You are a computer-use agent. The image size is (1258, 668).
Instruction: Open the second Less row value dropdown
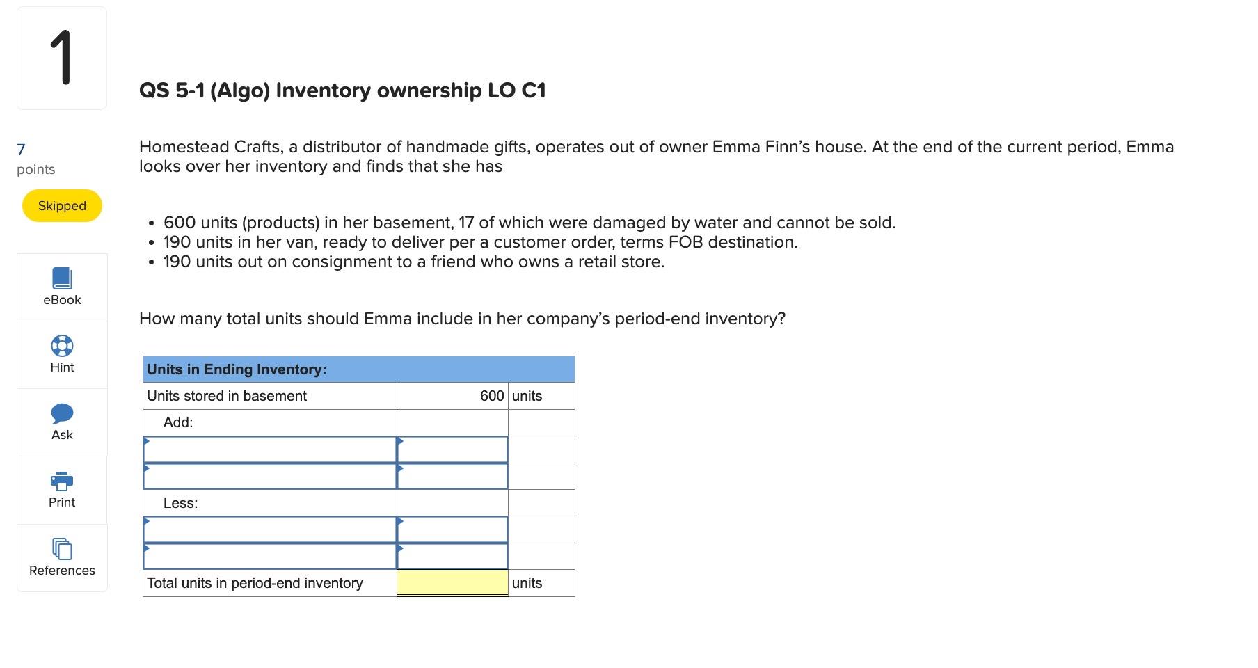[452, 555]
